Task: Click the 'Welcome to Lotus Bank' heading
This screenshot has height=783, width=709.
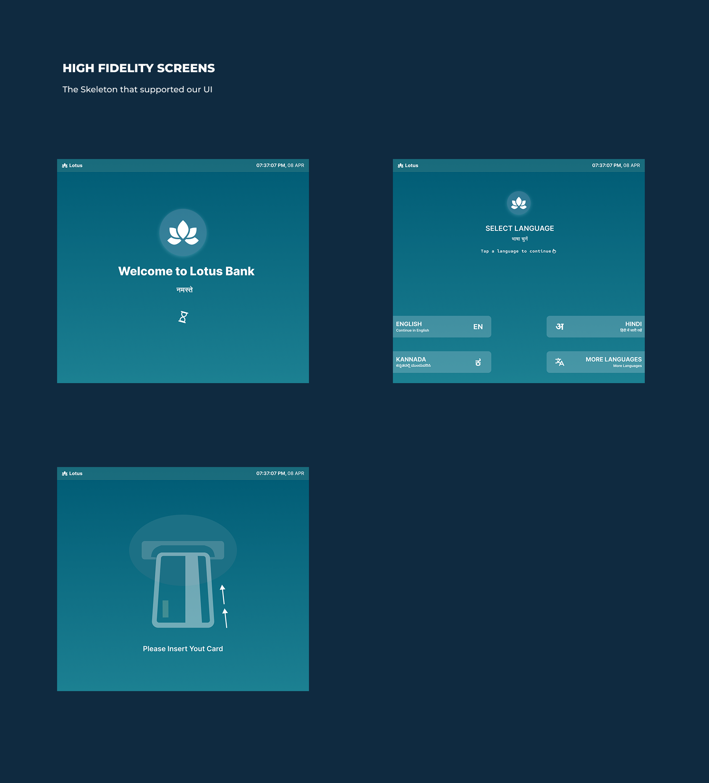Action: [x=186, y=271]
